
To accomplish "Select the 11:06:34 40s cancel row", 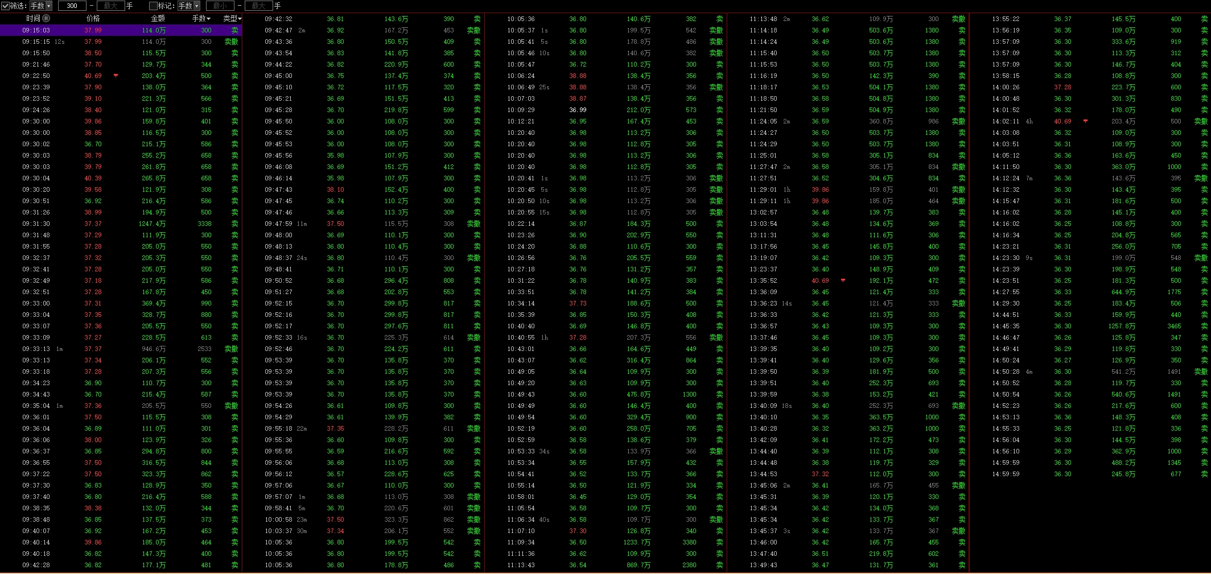I will click(x=606, y=519).
